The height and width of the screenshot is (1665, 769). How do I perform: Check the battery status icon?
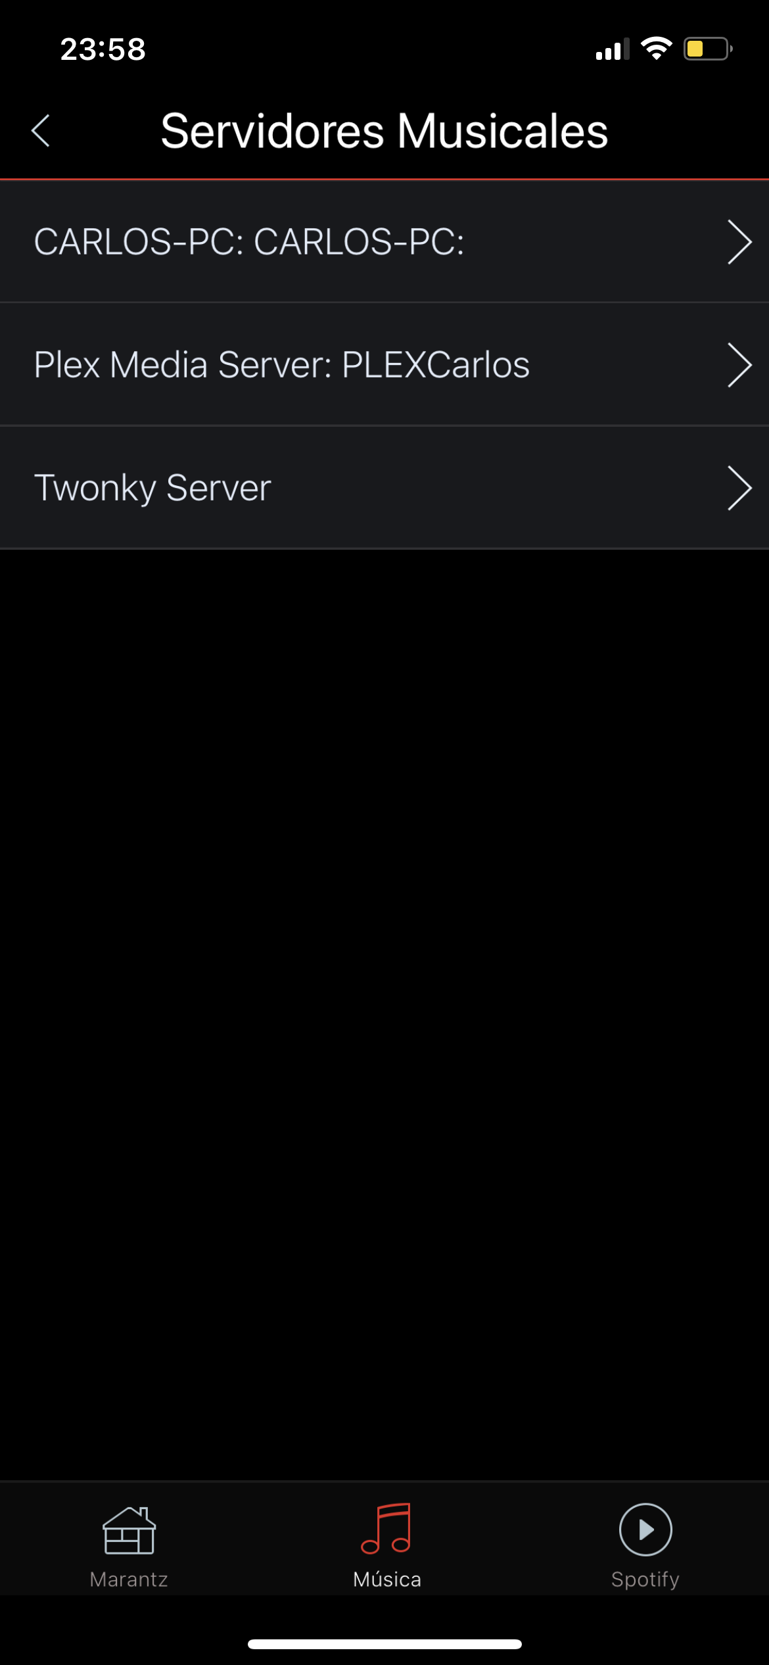708,49
